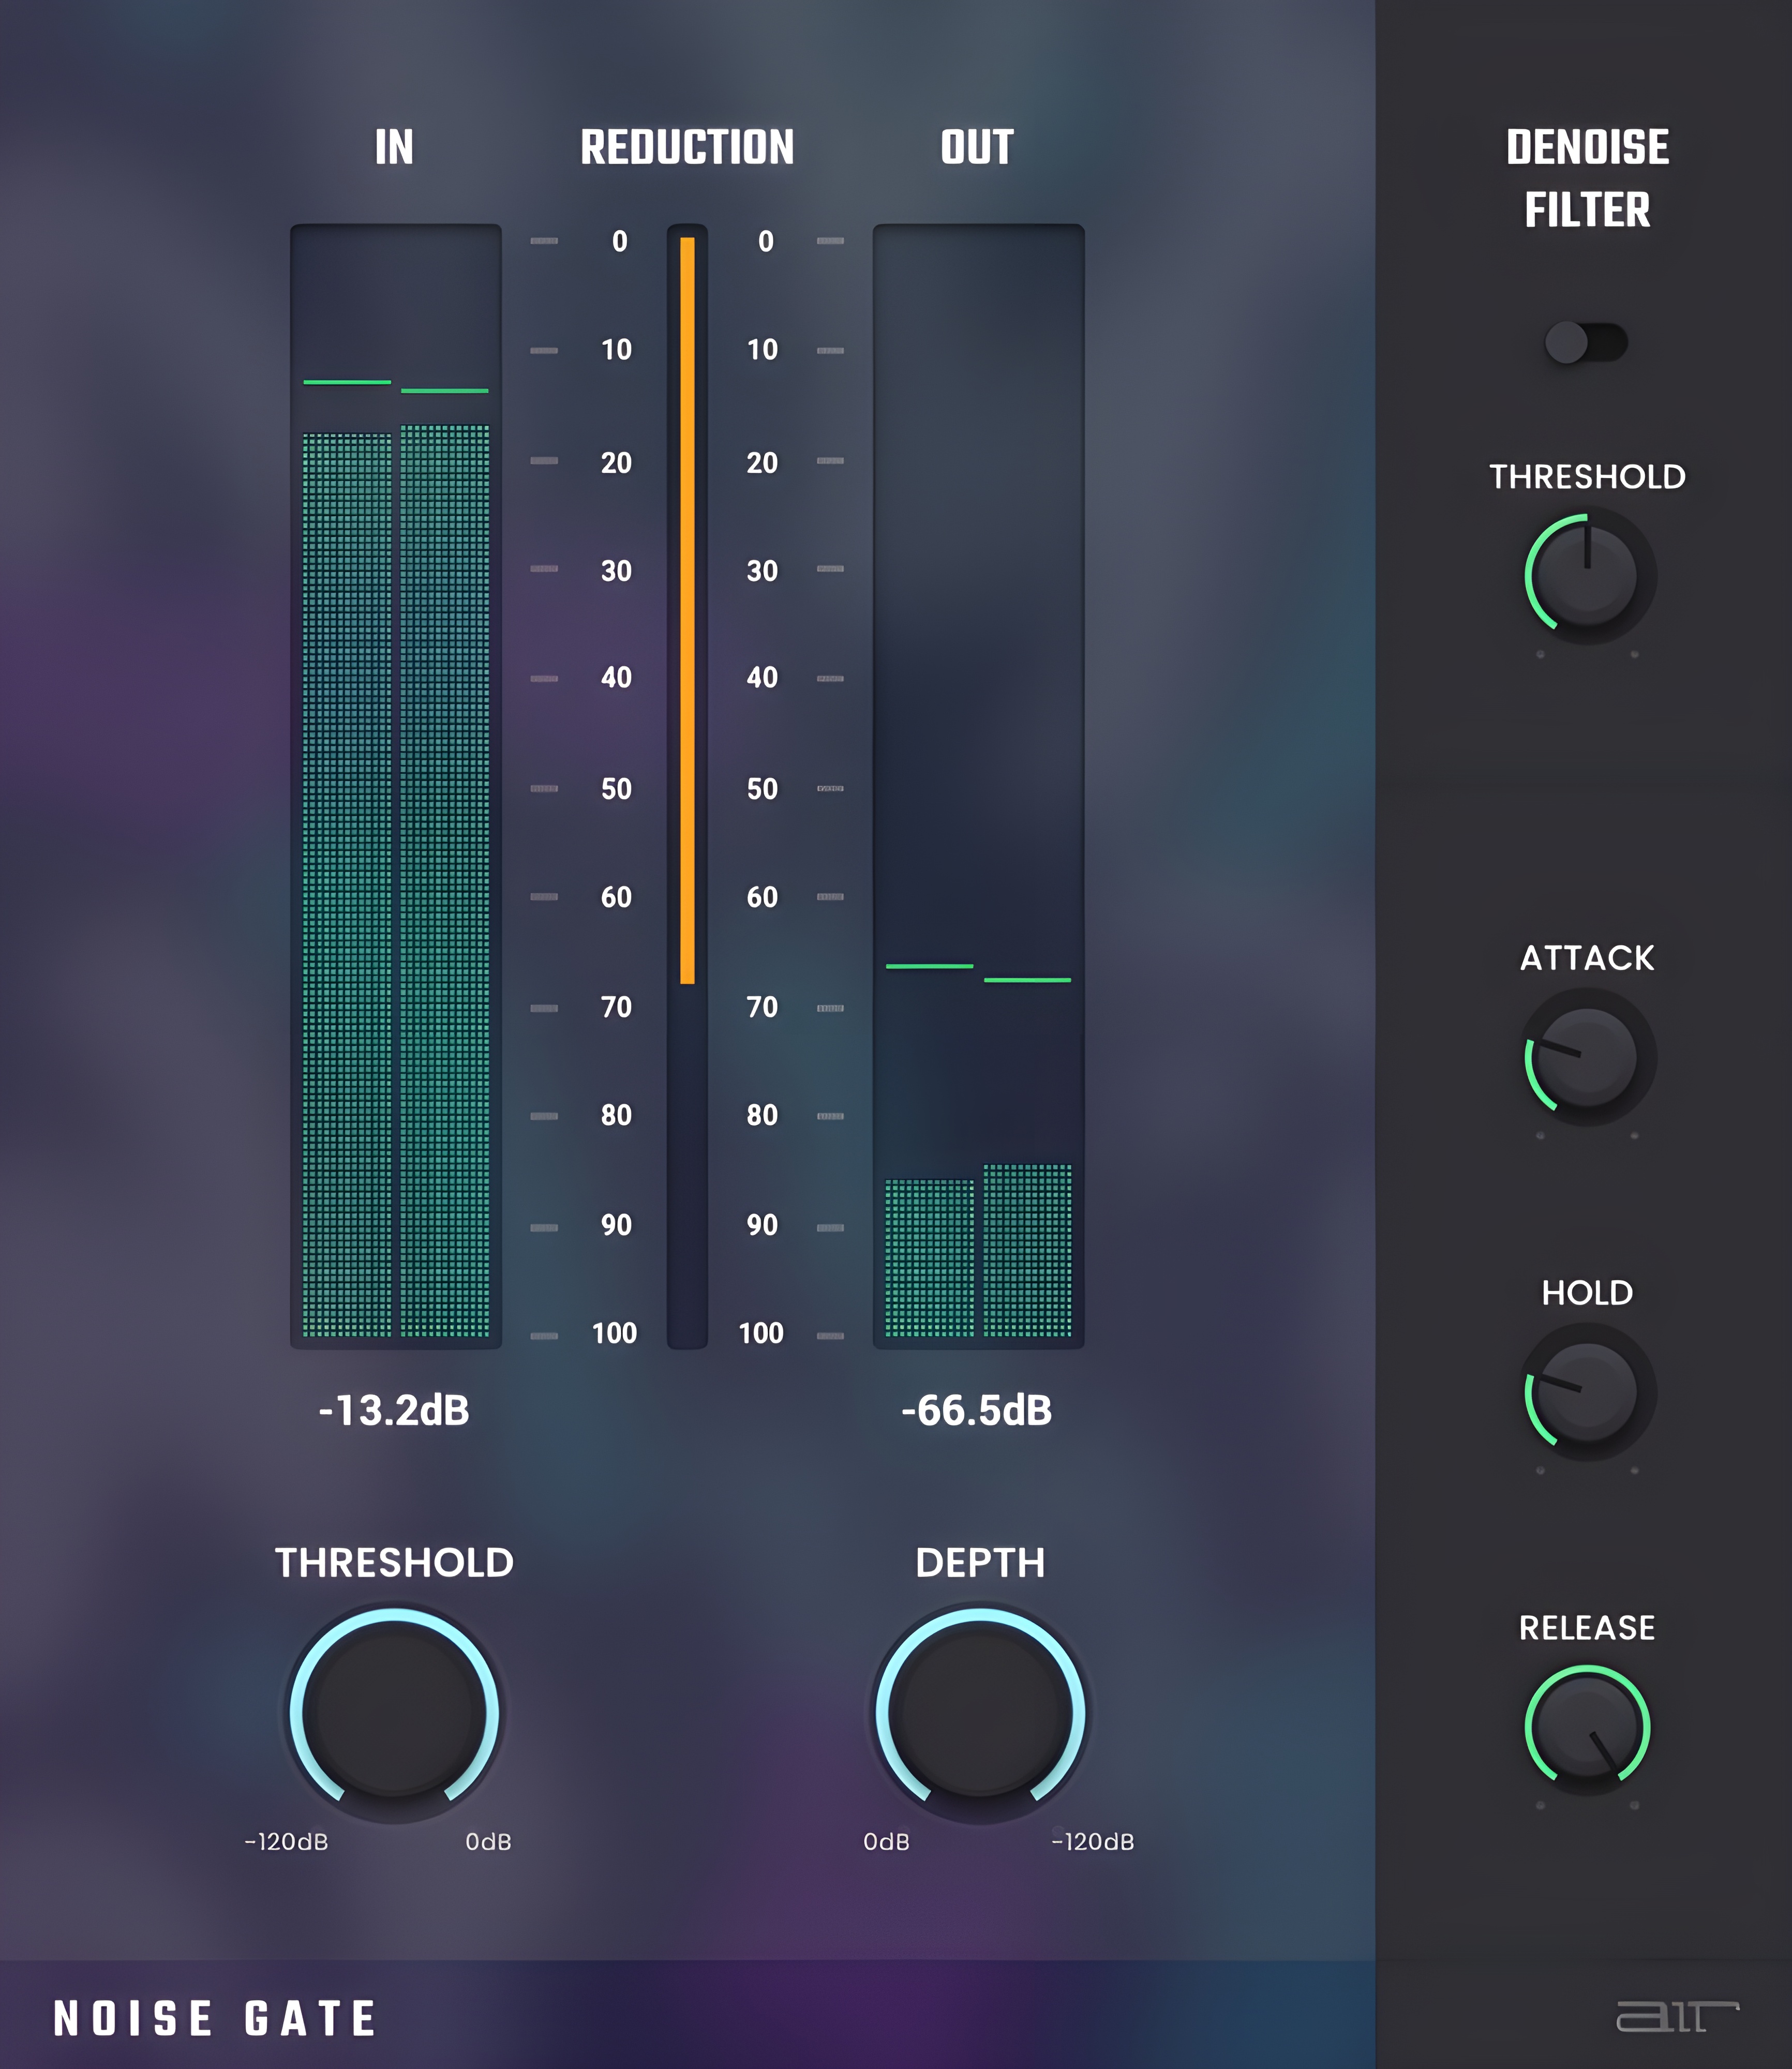
Task: Click the green peak marker on IN meter
Action: 347,382
